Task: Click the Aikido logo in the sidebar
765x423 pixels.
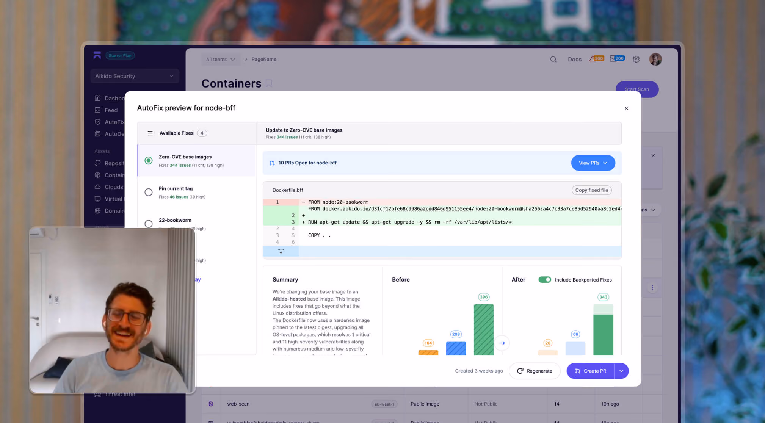Action: 97,55
